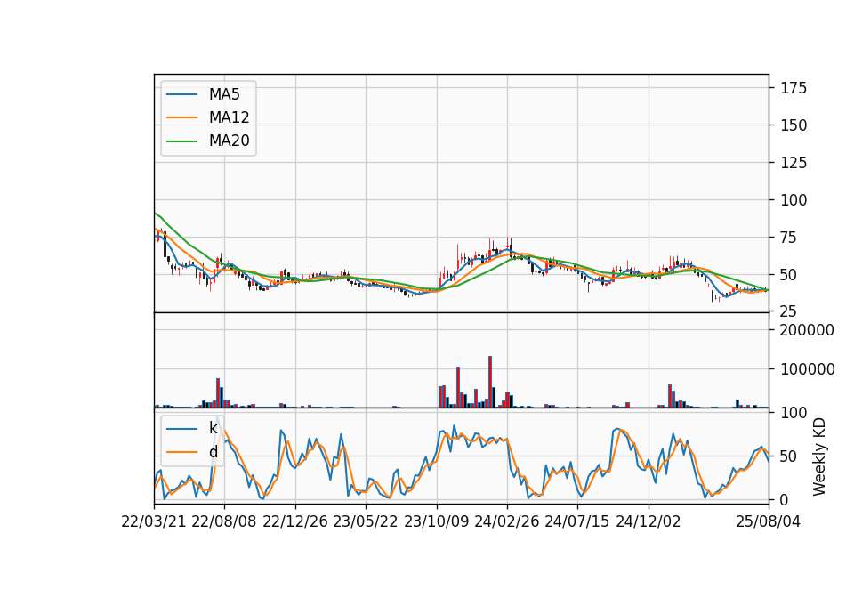This screenshot has width=854, height=614.
Task: Click the k legend label in KD panel
Action: 213,428
